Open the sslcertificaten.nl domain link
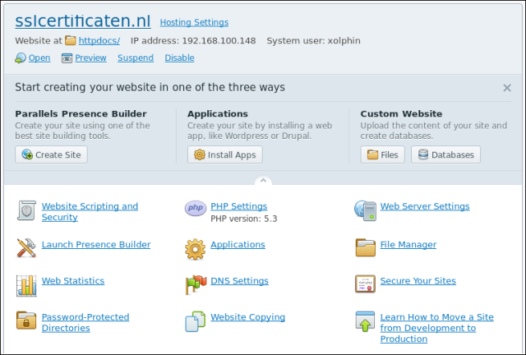Image resolution: width=526 pixels, height=355 pixels. point(83,21)
